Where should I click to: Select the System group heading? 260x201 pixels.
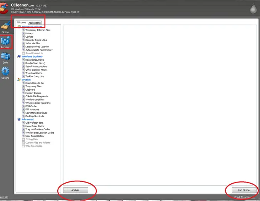click(x=26, y=80)
